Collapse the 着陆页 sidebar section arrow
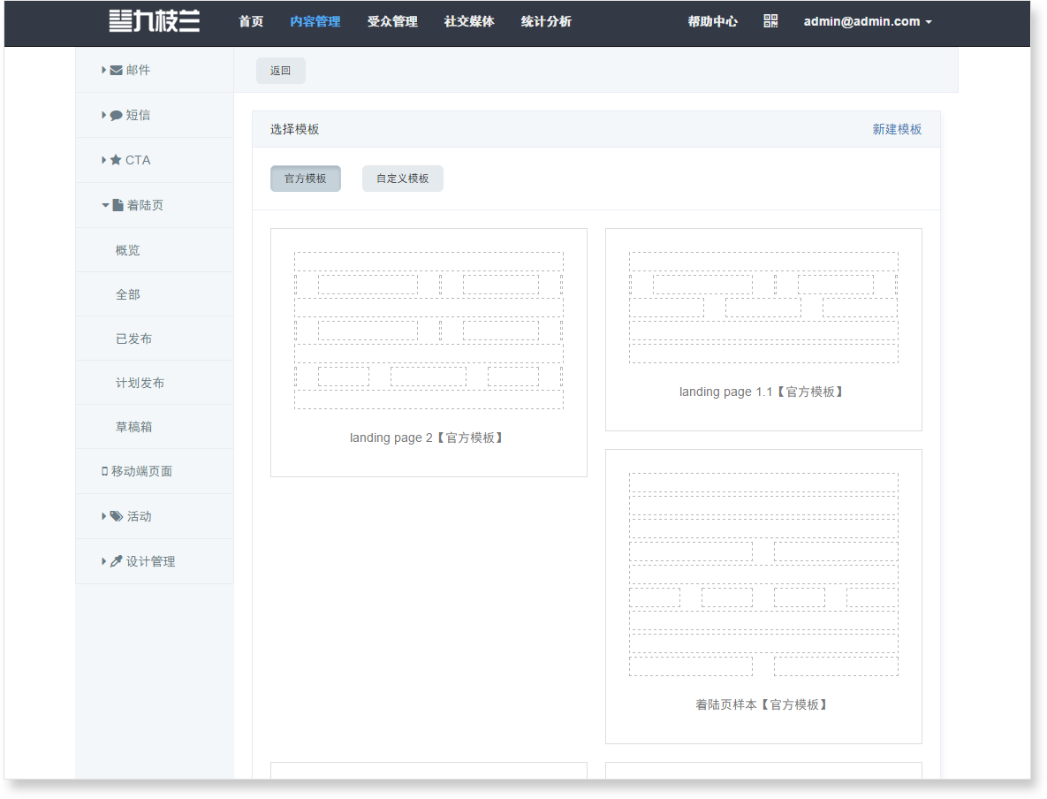The height and width of the screenshot is (799, 1047). click(105, 205)
